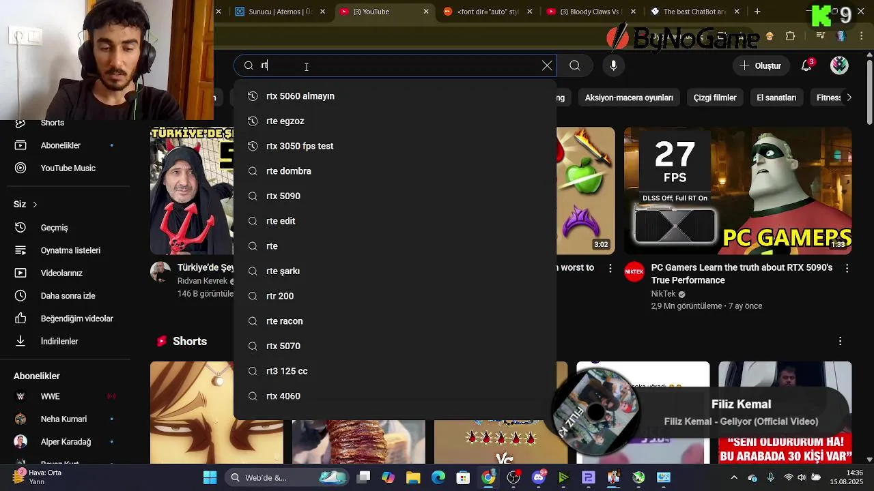Pick the "rte edit" suggestion
This screenshot has height=491, width=874.
(x=395, y=221)
